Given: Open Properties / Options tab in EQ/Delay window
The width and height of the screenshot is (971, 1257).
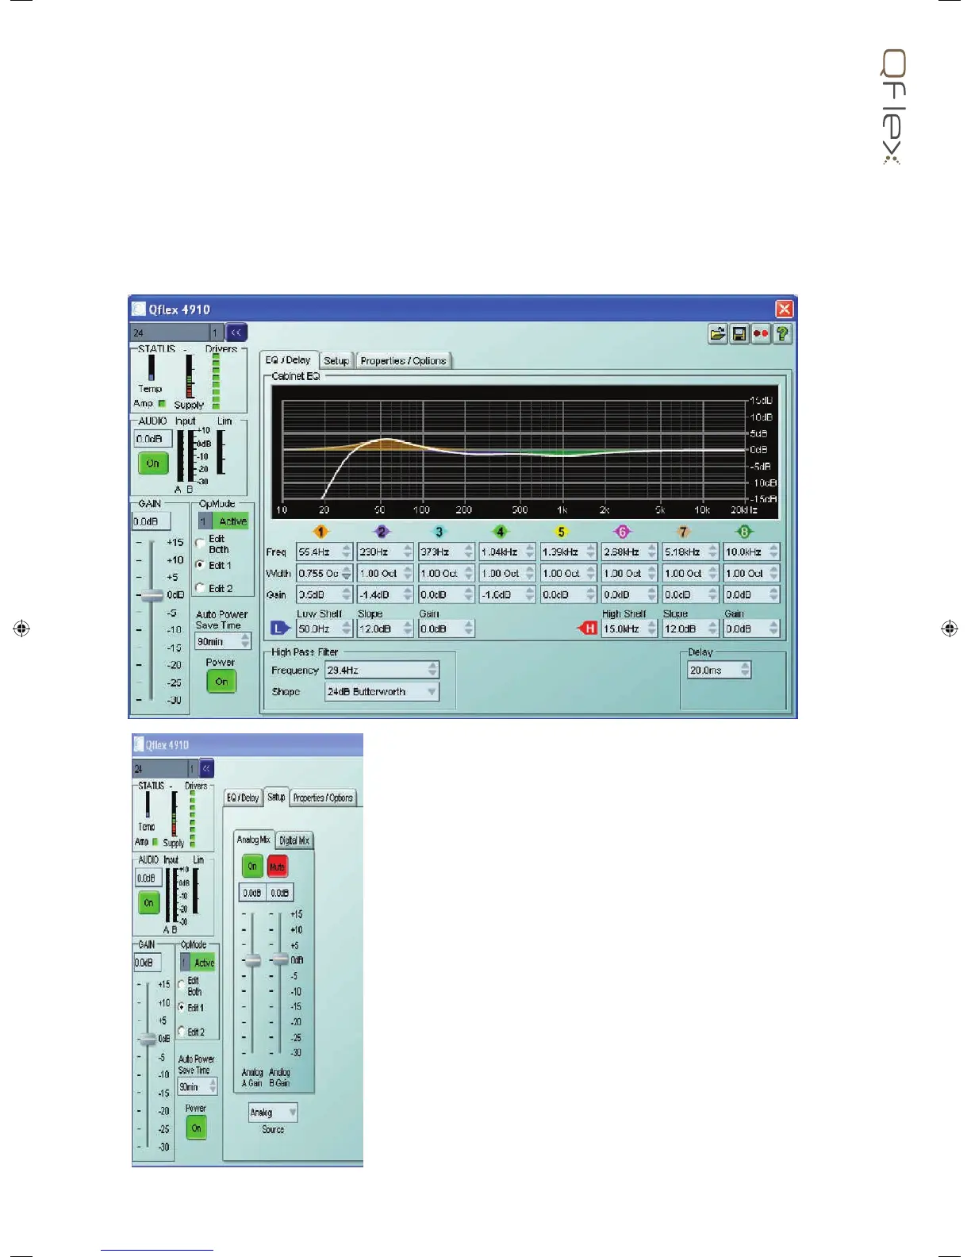Looking at the screenshot, I should [404, 361].
